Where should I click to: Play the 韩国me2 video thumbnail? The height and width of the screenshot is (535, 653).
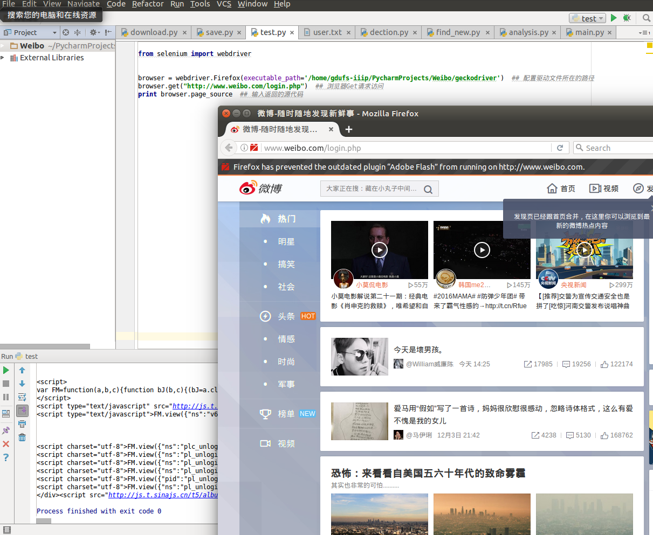tap(482, 250)
